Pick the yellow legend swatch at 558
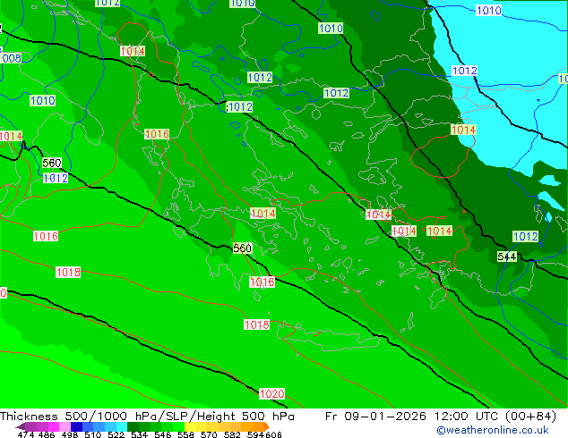Image resolution: width=568 pixels, height=438 pixels. pos(190,426)
